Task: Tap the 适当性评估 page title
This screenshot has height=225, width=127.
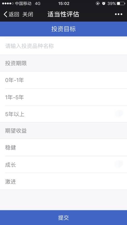Action: point(63,14)
